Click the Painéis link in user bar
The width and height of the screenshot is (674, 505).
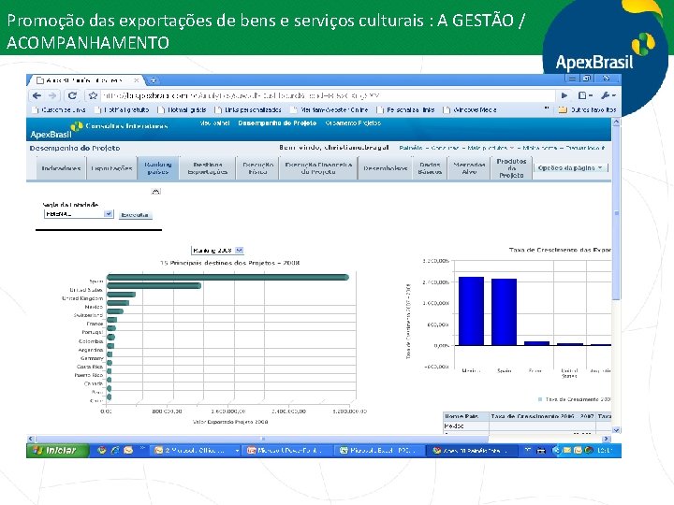tap(411, 148)
